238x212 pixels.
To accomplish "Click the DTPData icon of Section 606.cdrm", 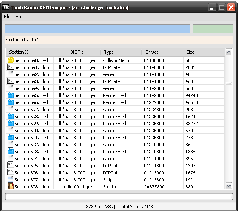I will click(11, 172).
